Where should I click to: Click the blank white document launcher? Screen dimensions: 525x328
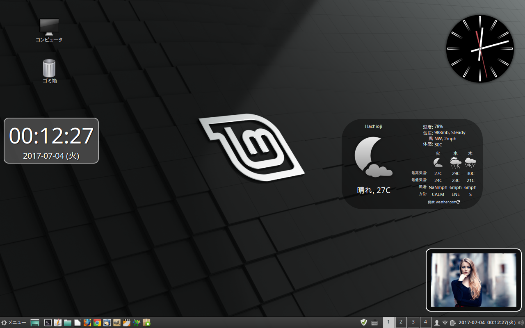(x=78, y=323)
